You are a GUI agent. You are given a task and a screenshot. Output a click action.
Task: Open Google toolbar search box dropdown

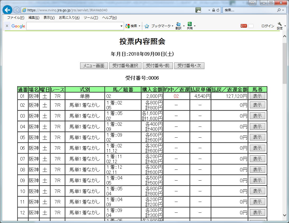pos(121,26)
